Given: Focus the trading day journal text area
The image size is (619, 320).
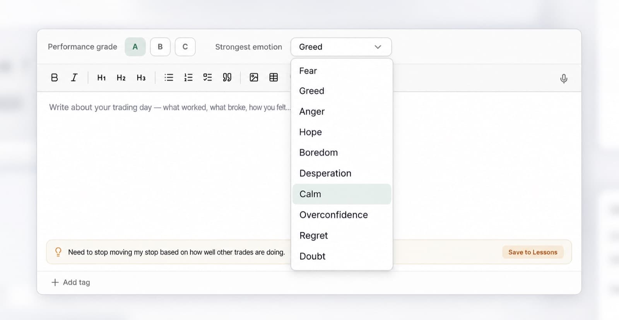Looking at the screenshot, I should point(169,166).
